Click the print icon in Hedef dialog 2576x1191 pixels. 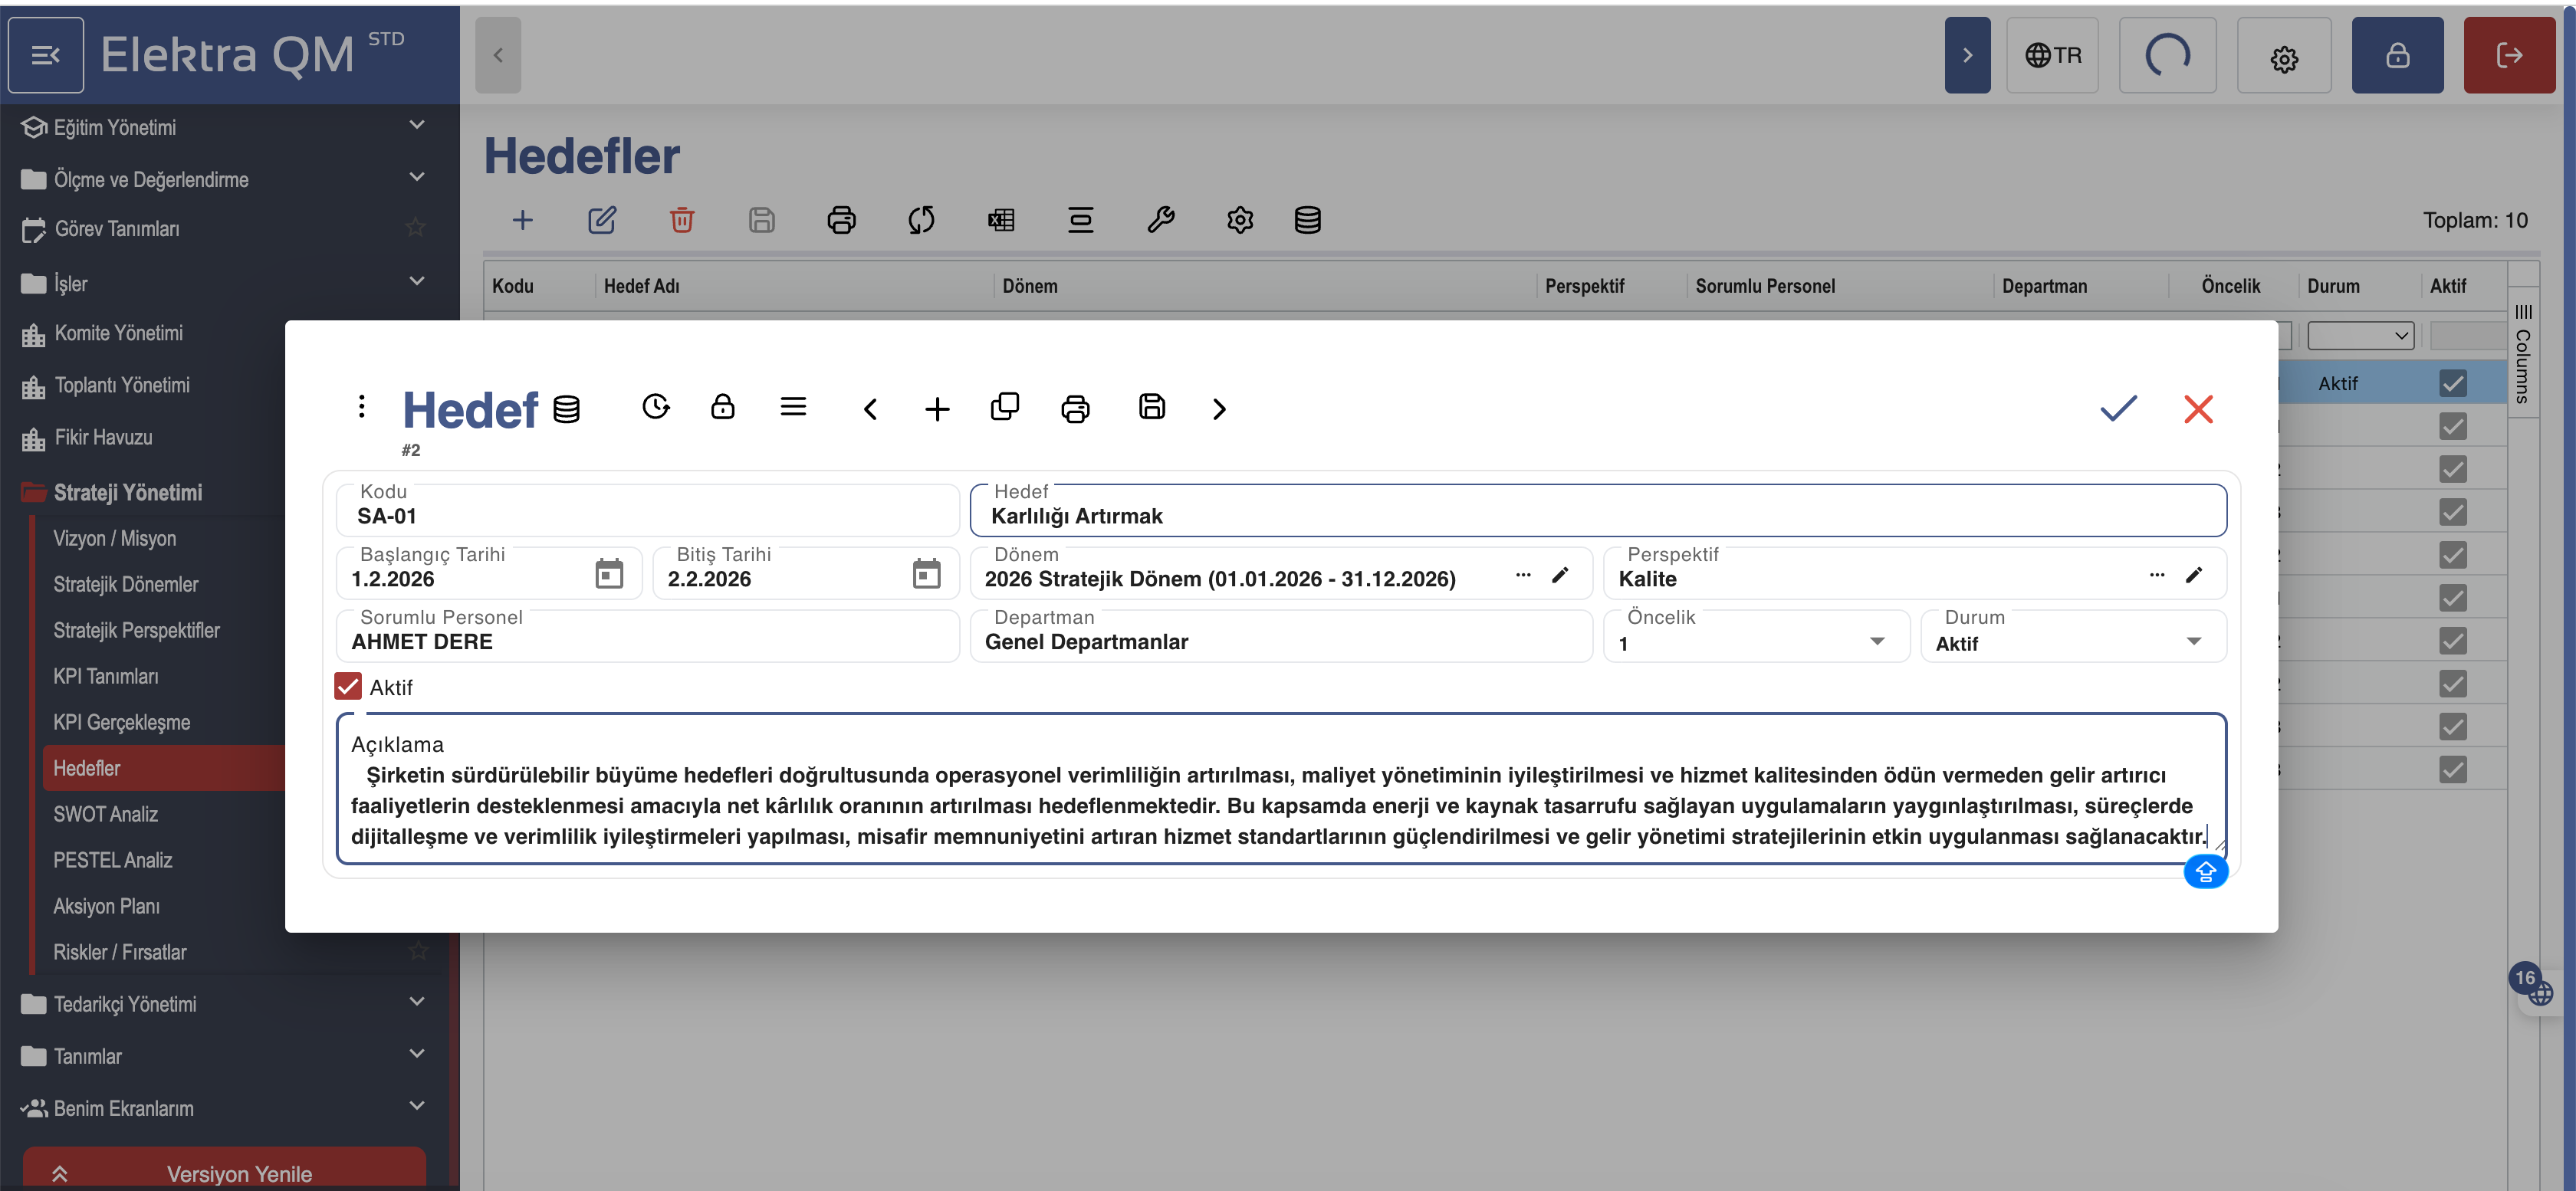(1075, 409)
